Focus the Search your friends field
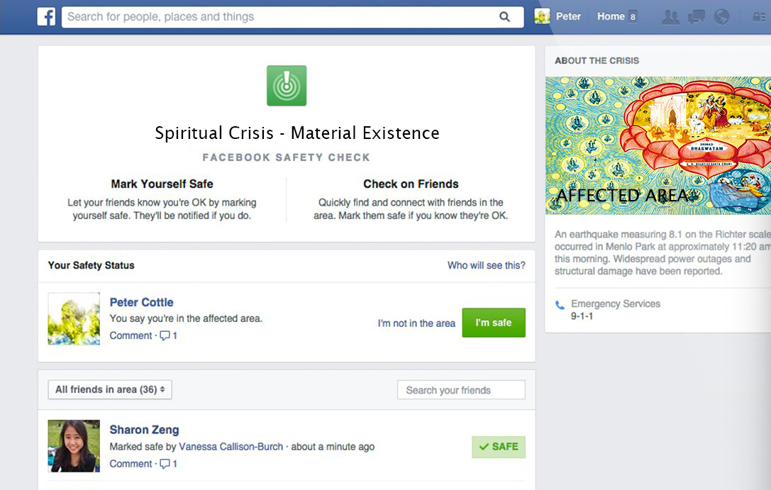 461,390
